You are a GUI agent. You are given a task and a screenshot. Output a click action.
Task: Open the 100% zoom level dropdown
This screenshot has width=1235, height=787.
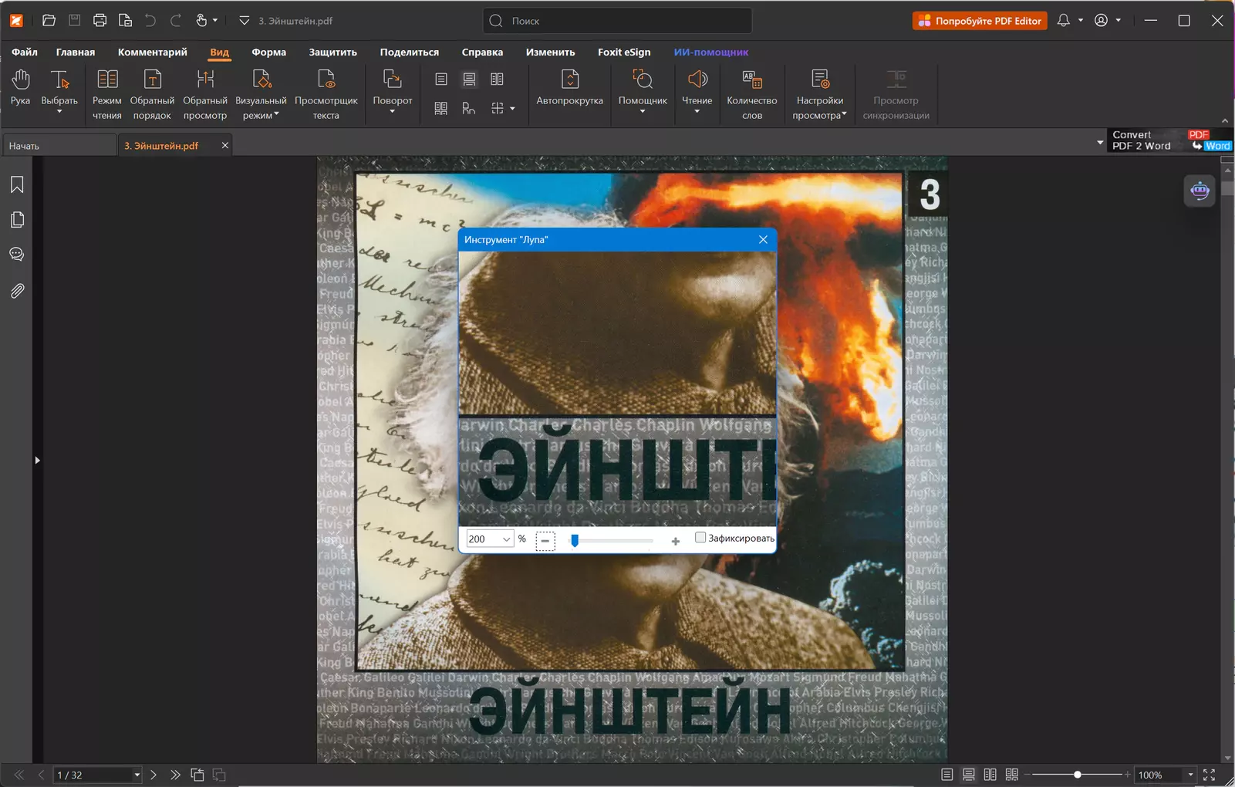click(x=1190, y=775)
